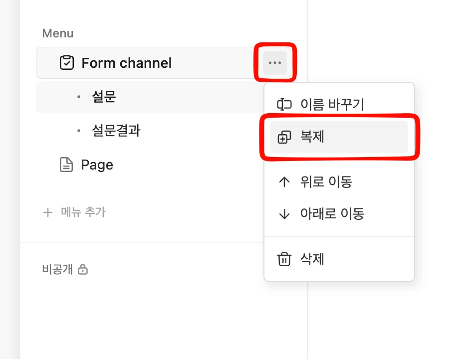466x359 pixels.
Task: Select 위로 이동 in the context menu
Action: (x=326, y=182)
